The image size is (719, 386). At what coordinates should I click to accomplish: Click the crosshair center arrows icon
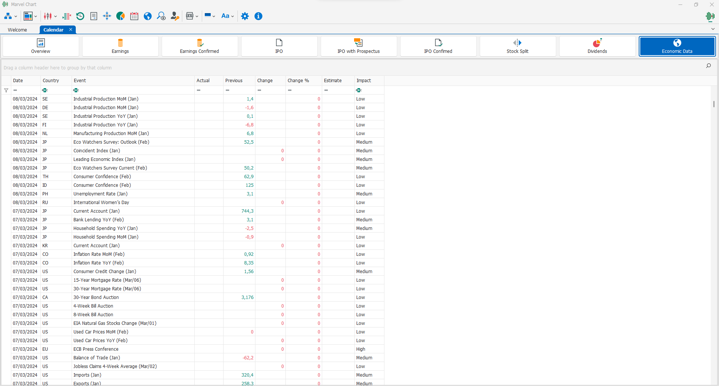click(107, 16)
